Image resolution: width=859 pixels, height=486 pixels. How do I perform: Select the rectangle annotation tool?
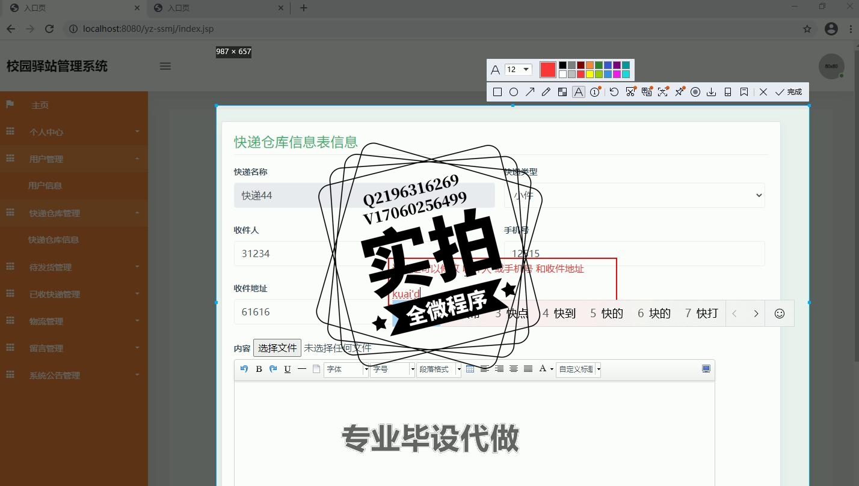point(497,92)
